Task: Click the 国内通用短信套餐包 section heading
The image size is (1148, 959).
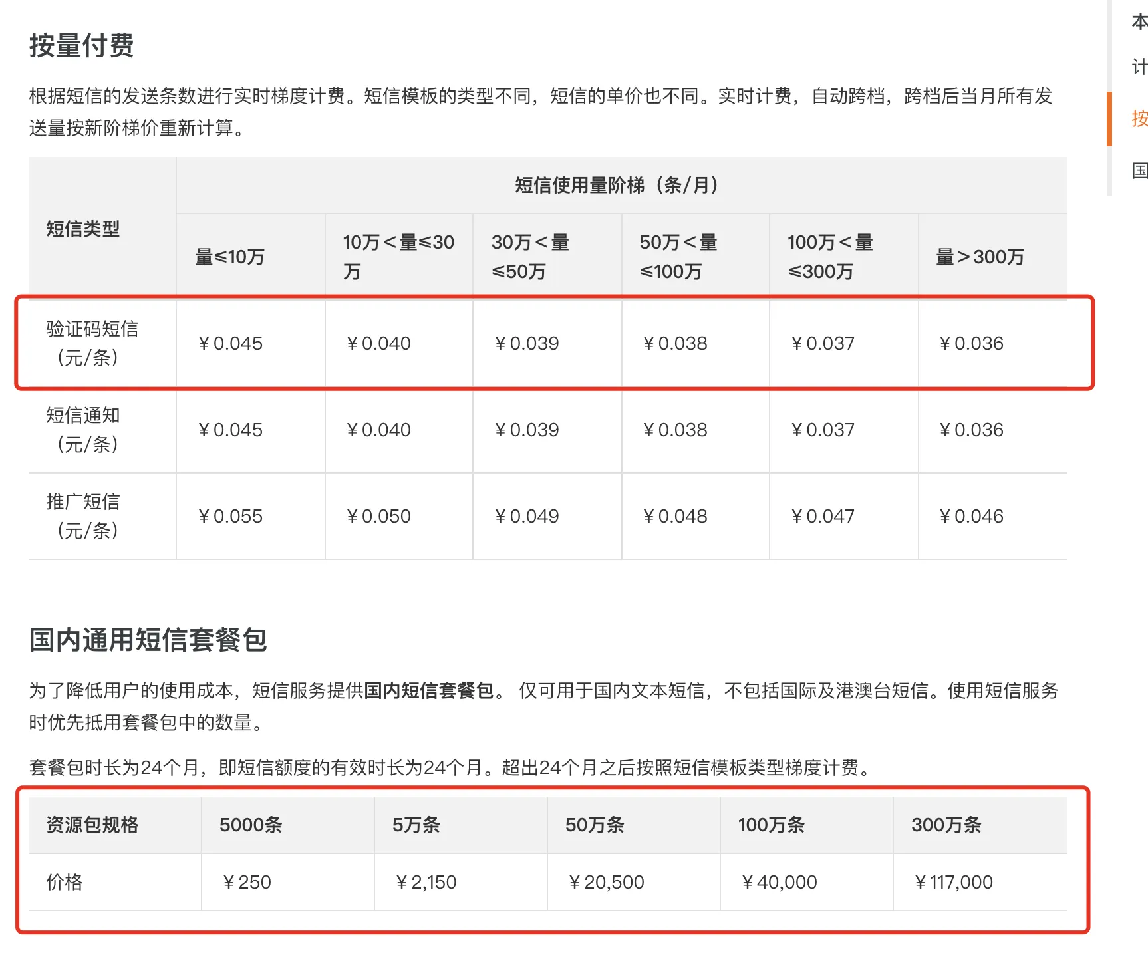Action: tap(148, 640)
